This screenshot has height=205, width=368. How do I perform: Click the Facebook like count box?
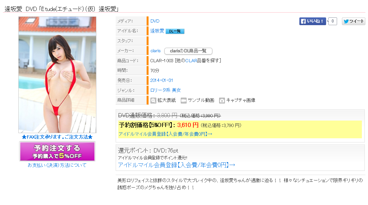pyautogui.click(x=333, y=21)
